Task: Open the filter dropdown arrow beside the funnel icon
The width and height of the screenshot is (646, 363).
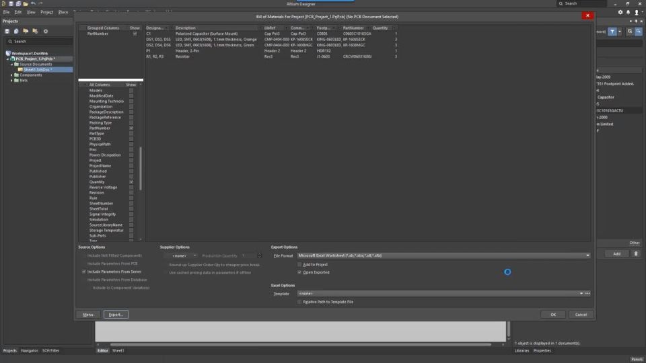Action: point(620,32)
